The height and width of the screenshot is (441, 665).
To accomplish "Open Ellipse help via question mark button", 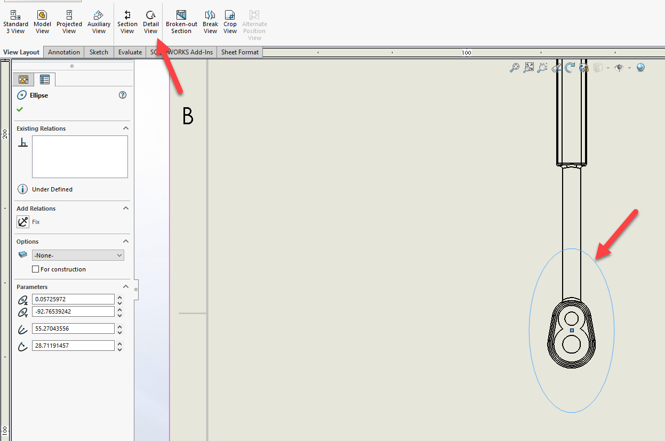I will tap(123, 95).
